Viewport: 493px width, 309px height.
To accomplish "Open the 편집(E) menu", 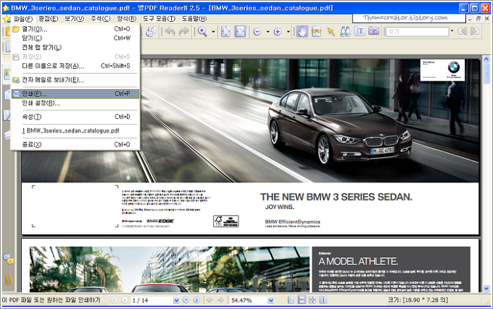I will 49,19.
